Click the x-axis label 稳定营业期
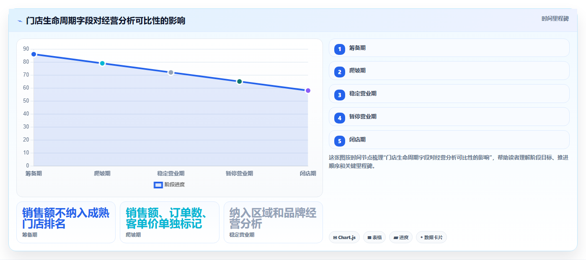 pos(171,173)
